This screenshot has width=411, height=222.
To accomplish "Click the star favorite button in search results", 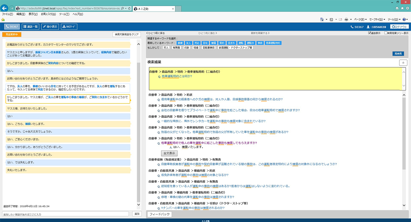I will point(403,63).
